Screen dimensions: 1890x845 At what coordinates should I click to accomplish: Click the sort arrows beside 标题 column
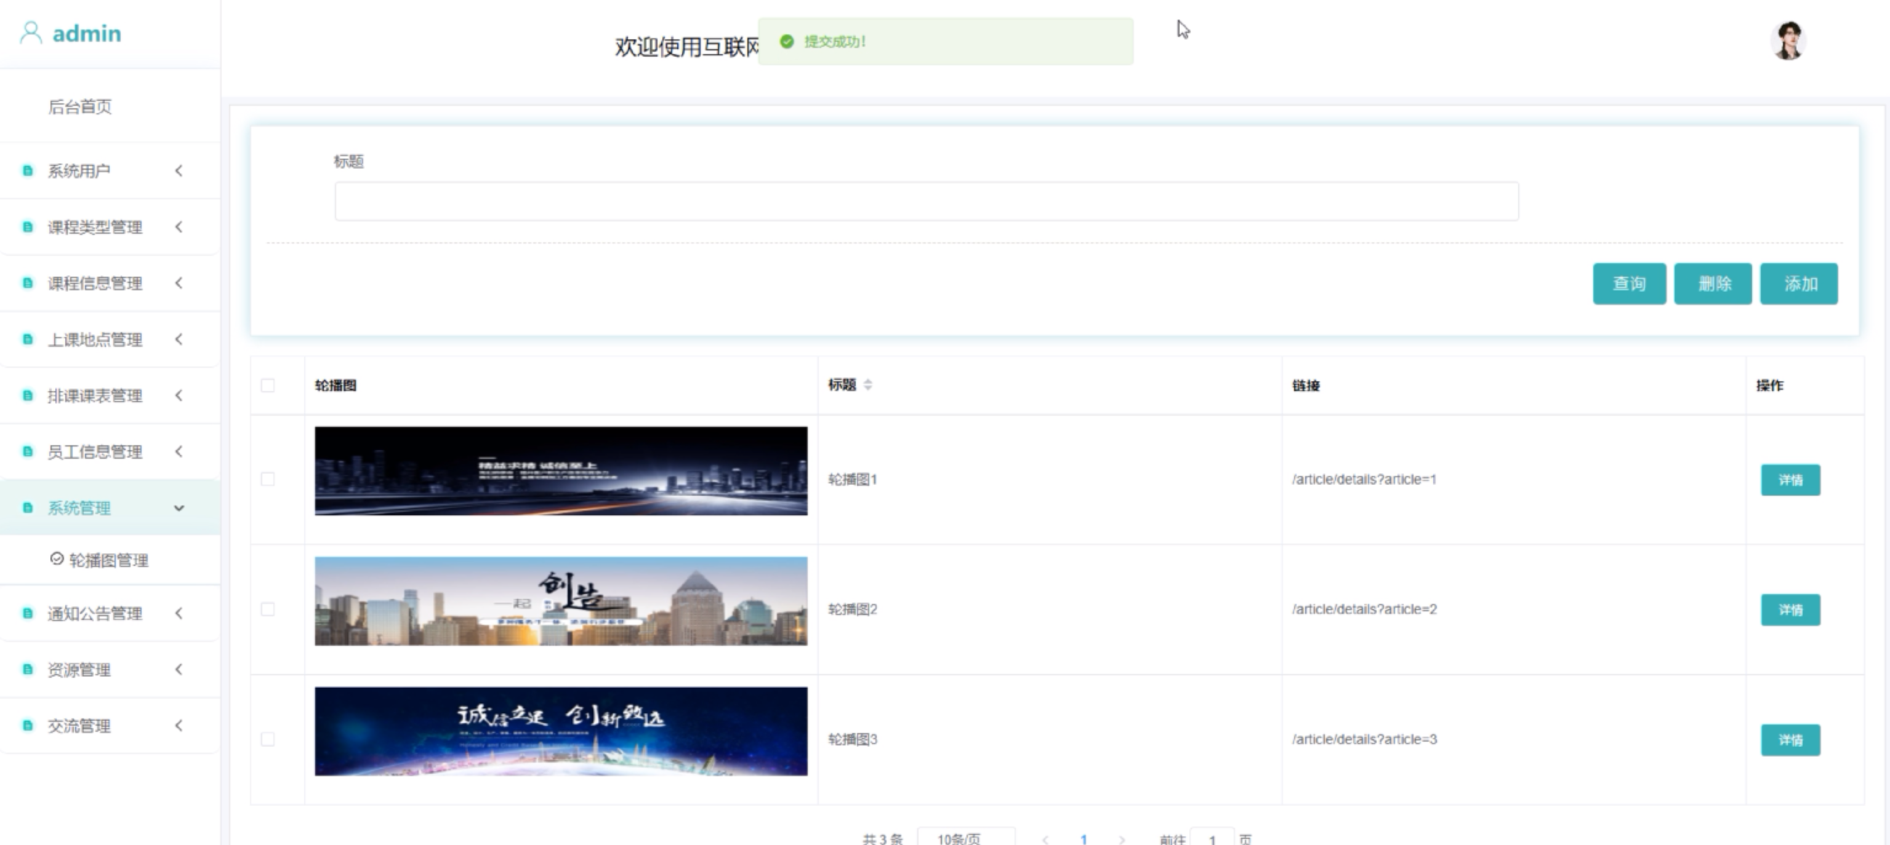coord(868,385)
